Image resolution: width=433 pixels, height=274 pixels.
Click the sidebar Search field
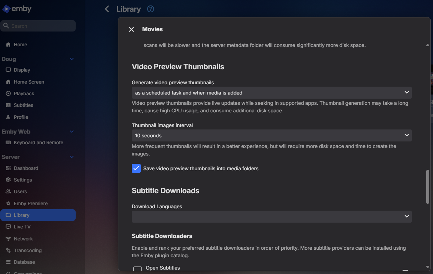tap(38, 26)
